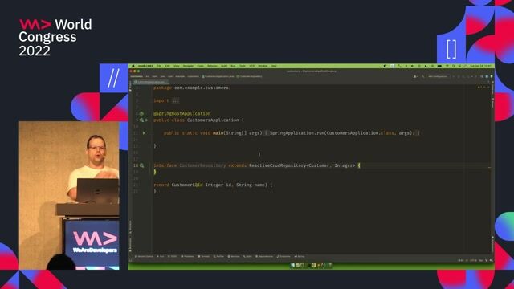Click the battery icon in the macOS menu bar

tap(439, 66)
